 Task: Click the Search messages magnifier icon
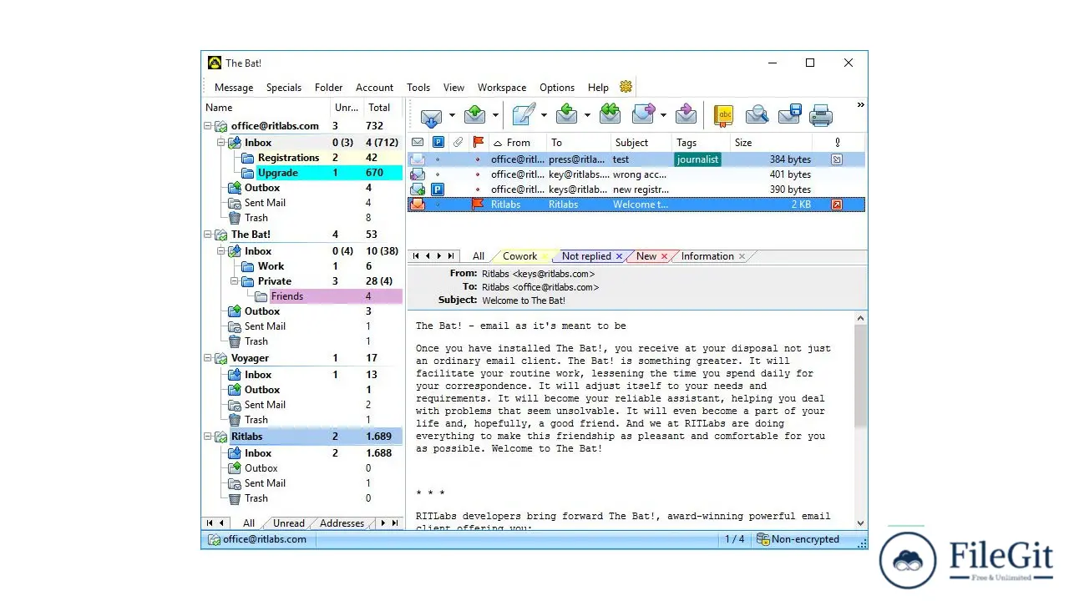coord(757,115)
